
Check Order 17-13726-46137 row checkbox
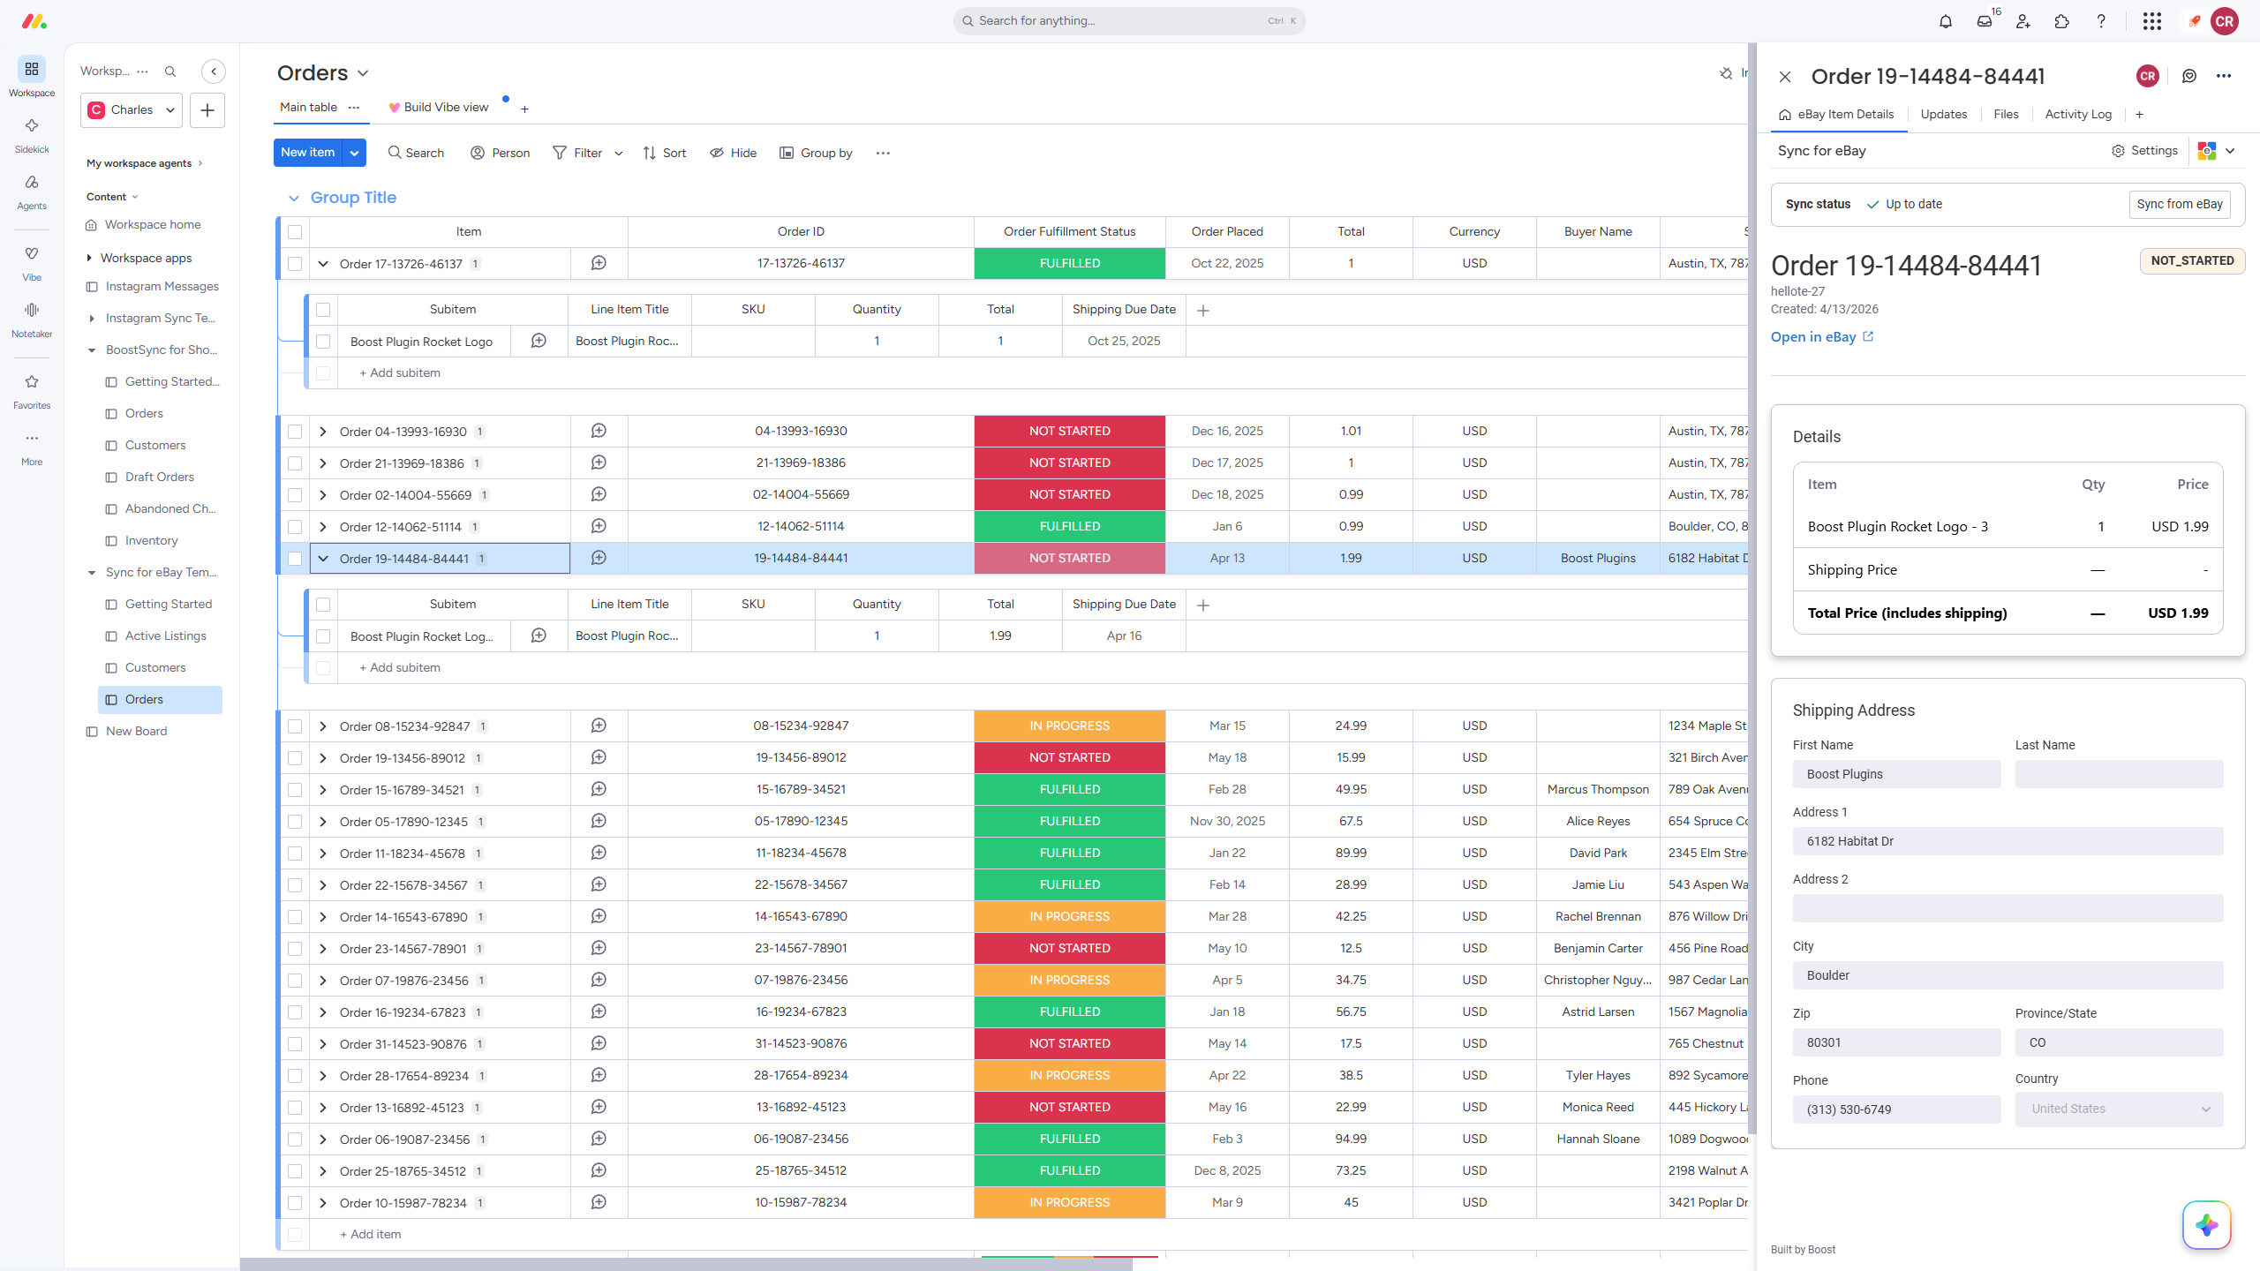pyautogui.click(x=295, y=264)
